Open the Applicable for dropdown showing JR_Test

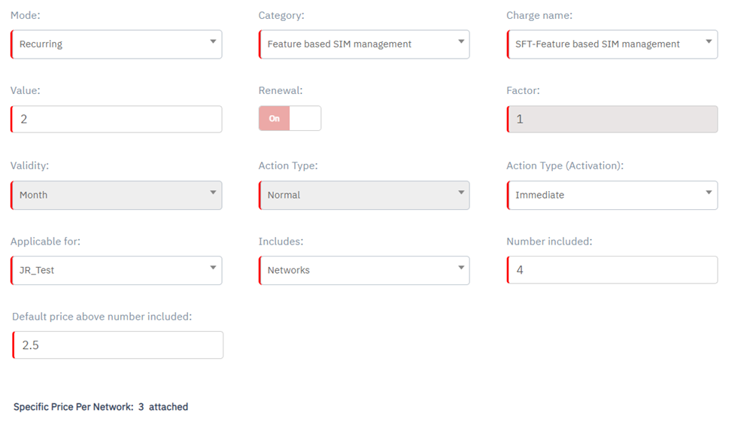(117, 270)
